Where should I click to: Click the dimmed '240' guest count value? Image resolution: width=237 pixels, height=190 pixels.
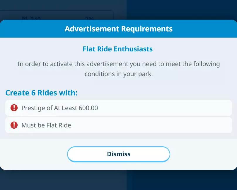35,19
